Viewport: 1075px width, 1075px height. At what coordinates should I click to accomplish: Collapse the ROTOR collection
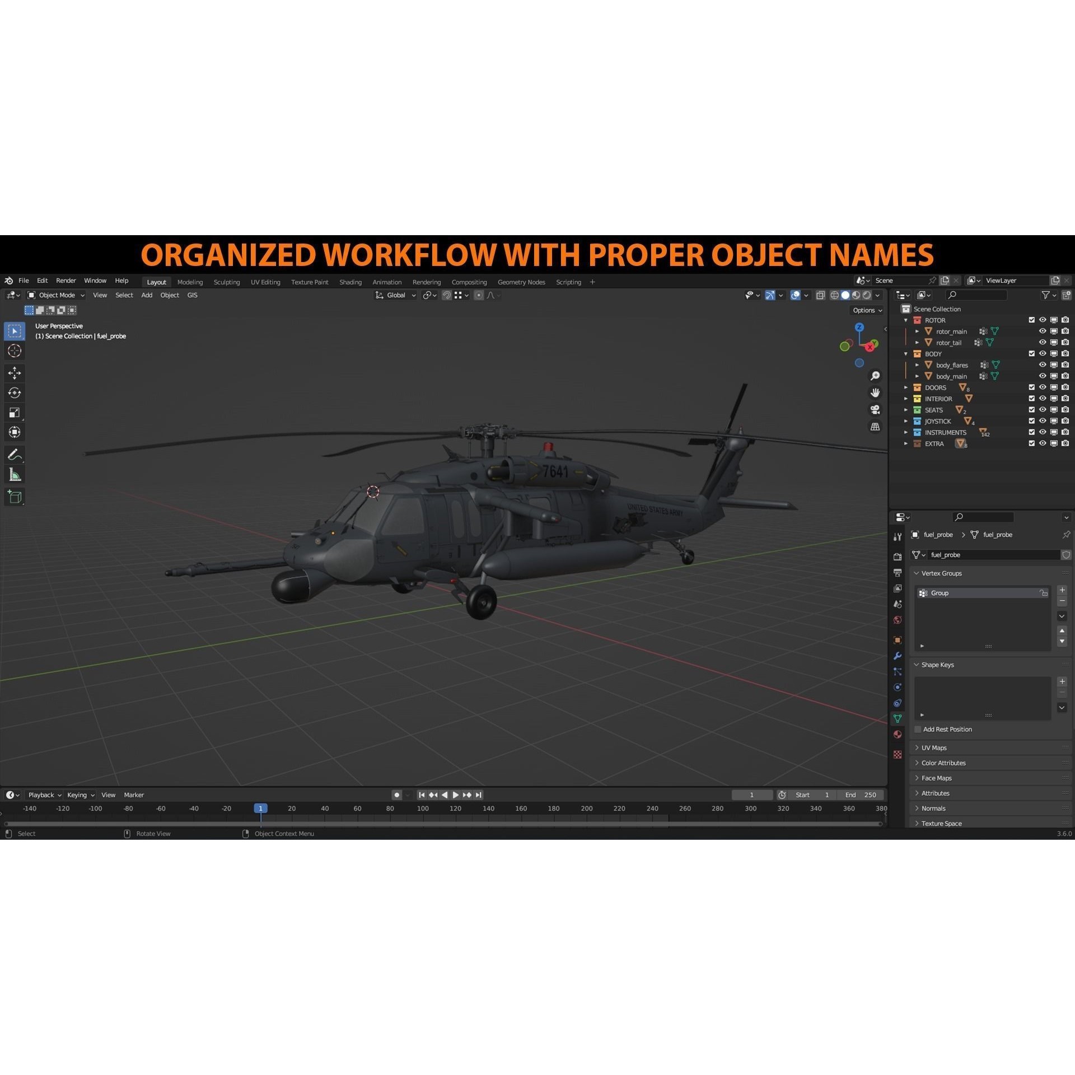pyautogui.click(x=905, y=320)
